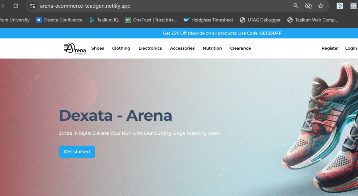The height and width of the screenshot is (196, 358).
Task: Go to the Electronics category
Action: point(150,48)
